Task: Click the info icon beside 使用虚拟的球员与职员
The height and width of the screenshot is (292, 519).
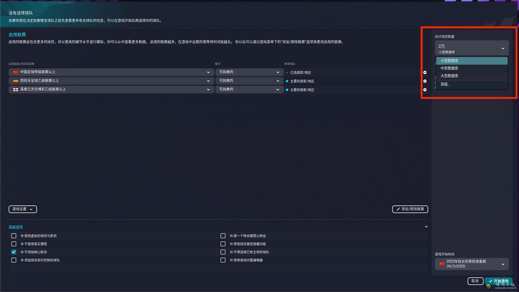Action: click(22, 236)
